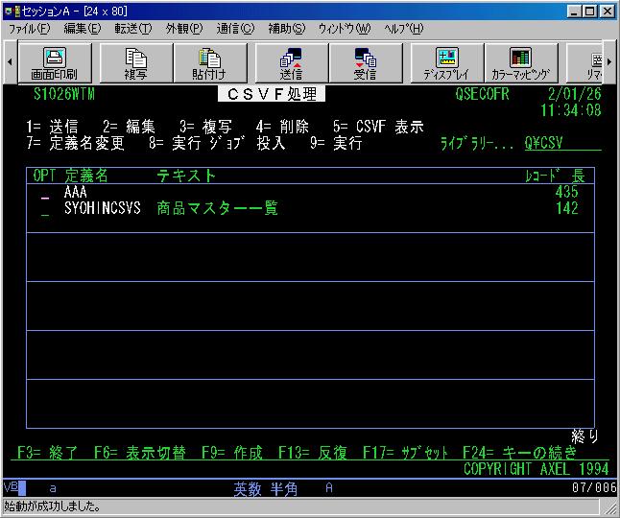Image resolution: width=620 pixels, height=518 pixels.
Task: Minimize the session window
Action: coord(574,12)
